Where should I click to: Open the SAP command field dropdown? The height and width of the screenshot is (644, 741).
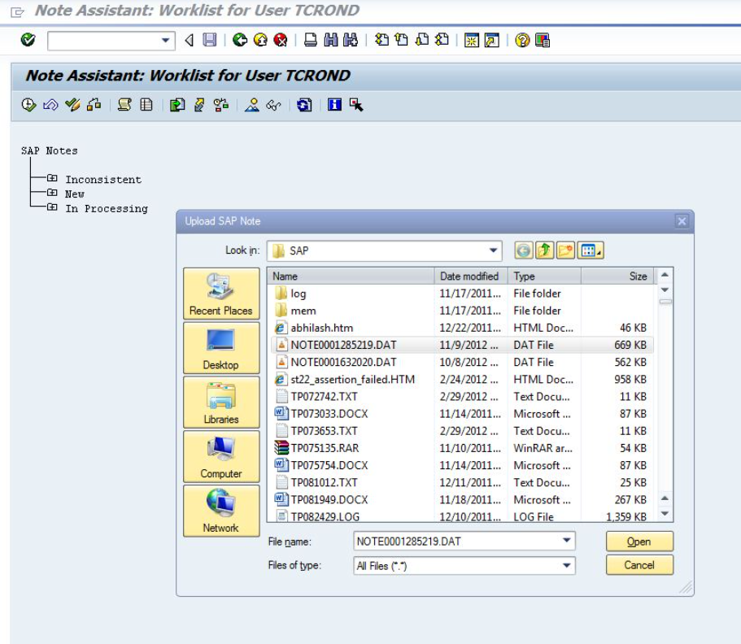point(165,40)
